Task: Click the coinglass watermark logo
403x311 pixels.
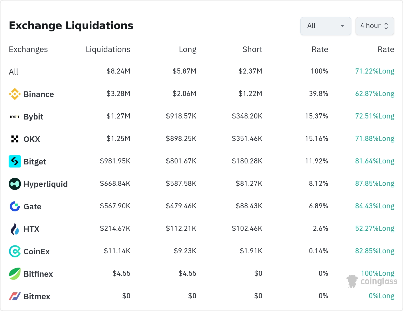Action: coord(372,281)
